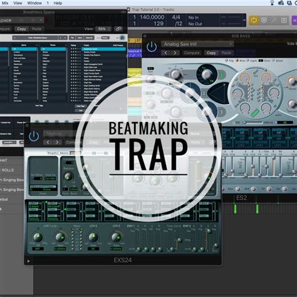Viewport: 297px width, 297px height.
Task: Click the ES2 oscillator 1 wave knob
Action: pos(207,74)
